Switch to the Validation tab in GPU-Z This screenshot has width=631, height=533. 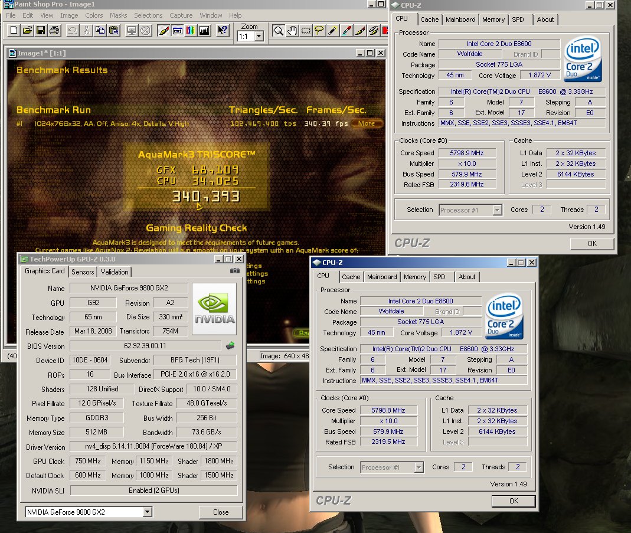pos(115,272)
